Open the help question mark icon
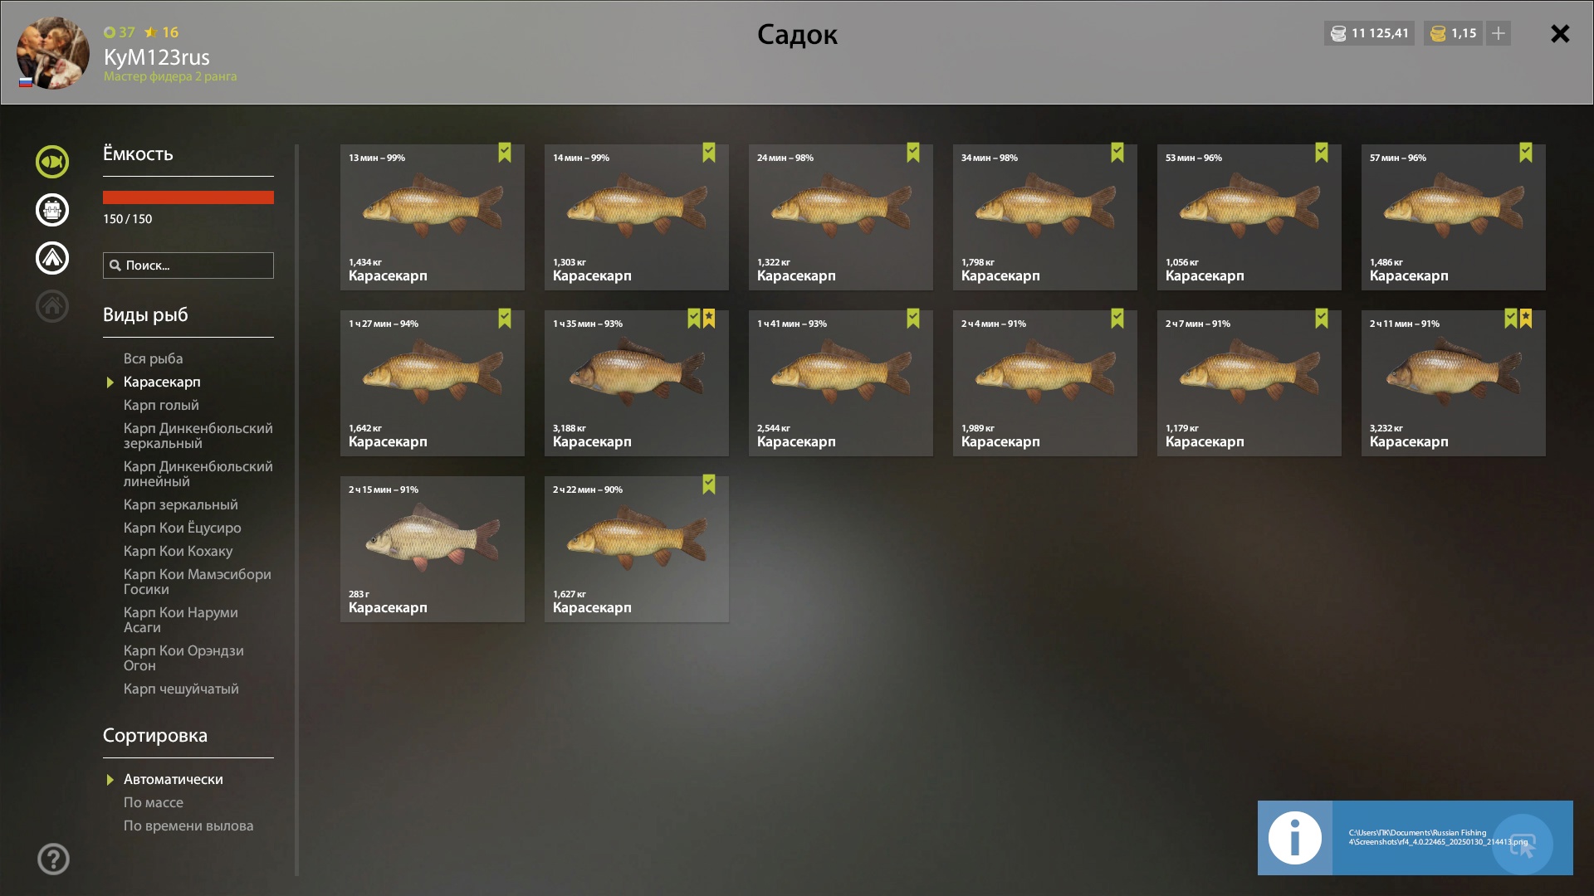Viewport: 1594px width, 896px height. click(53, 859)
